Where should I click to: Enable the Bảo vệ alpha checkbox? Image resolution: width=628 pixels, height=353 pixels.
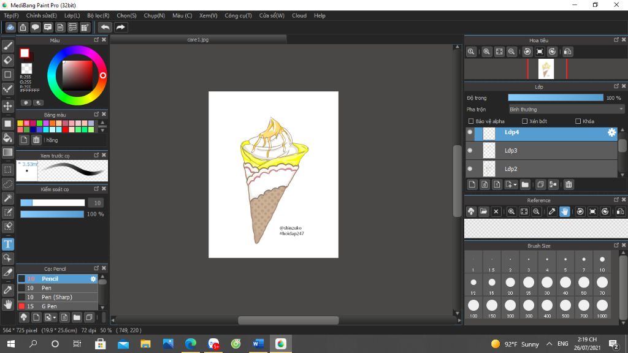click(471, 121)
